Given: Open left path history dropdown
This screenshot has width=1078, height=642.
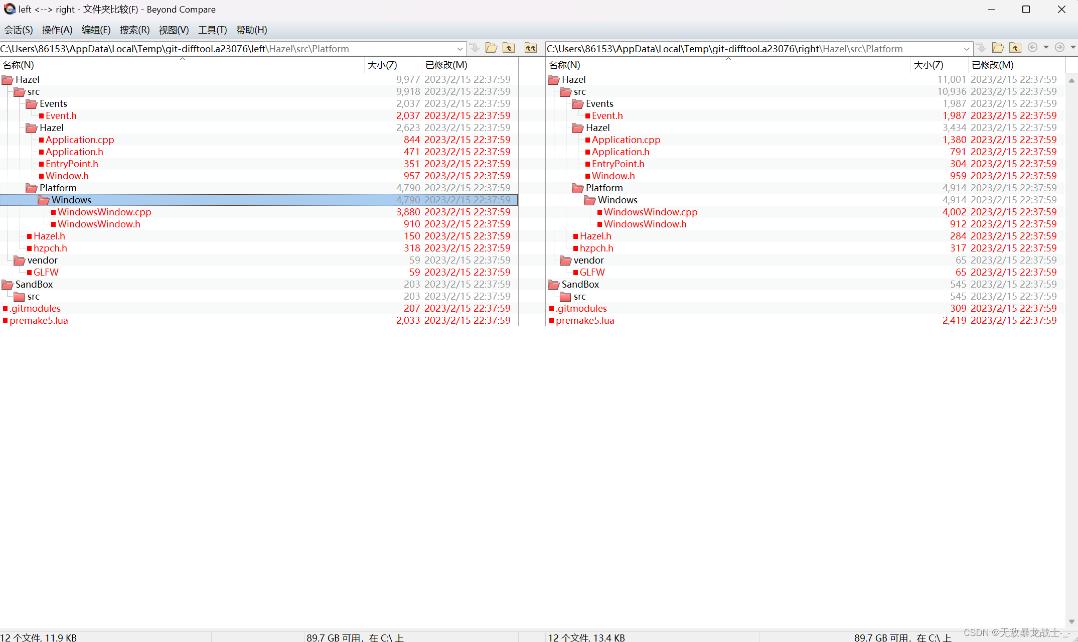Looking at the screenshot, I should [x=459, y=49].
